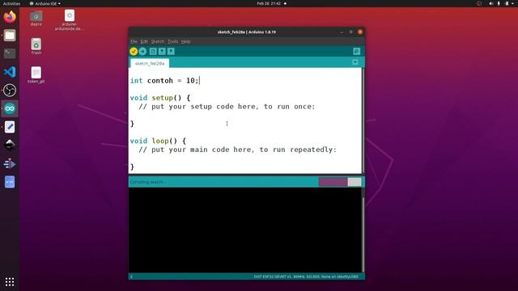
Task: Save the sketch with the Save icon
Action: [171, 52]
